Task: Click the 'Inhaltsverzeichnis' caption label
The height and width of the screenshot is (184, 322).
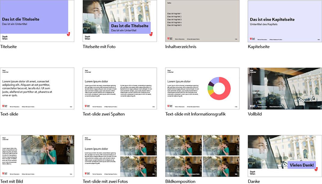Action: (181, 47)
